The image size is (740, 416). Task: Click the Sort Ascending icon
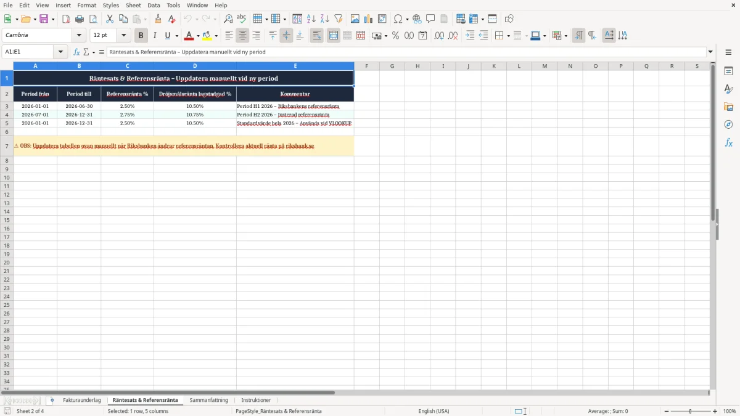tap(311, 19)
